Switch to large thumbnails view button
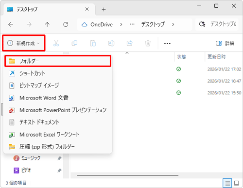The width and height of the screenshot is (243, 188). click(237, 183)
